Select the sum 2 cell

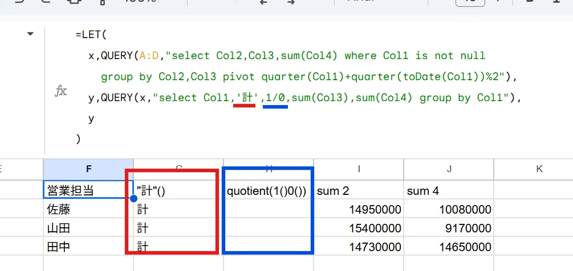[x=359, y=190]
